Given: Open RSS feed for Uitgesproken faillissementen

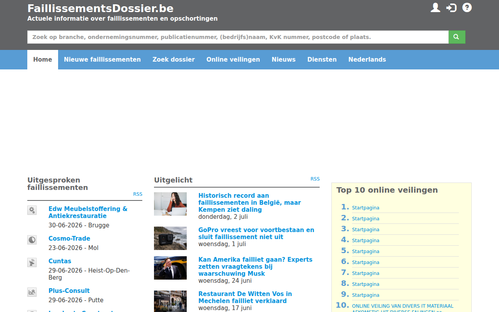Looking at the screenshot, I should (138, 194).
